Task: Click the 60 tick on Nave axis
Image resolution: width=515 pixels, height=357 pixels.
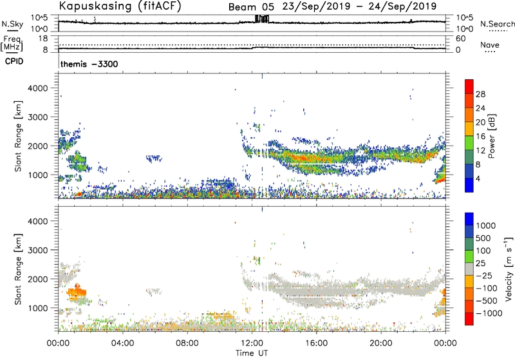Action: tap(460, 39)
